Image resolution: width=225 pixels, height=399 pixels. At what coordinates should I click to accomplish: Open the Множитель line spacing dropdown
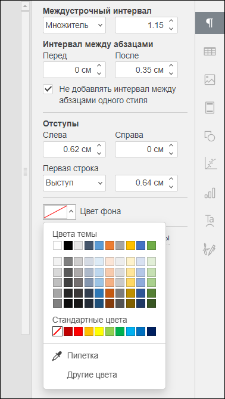pos(74,25)
